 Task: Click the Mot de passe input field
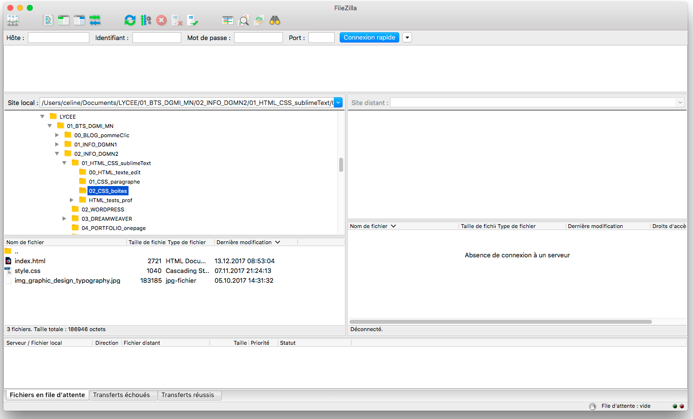point(259,38)
